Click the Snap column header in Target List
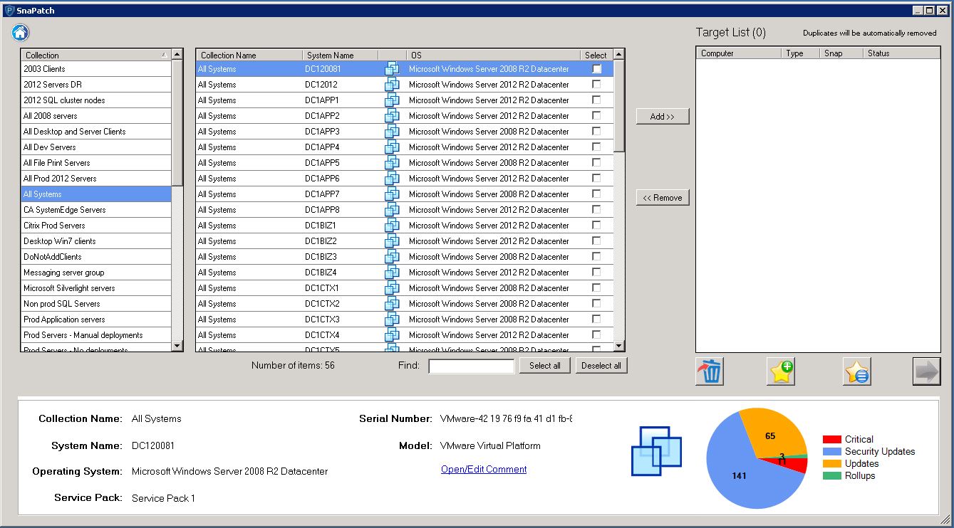The width and height of the screenshot is (954, 528). click(841, 53)
